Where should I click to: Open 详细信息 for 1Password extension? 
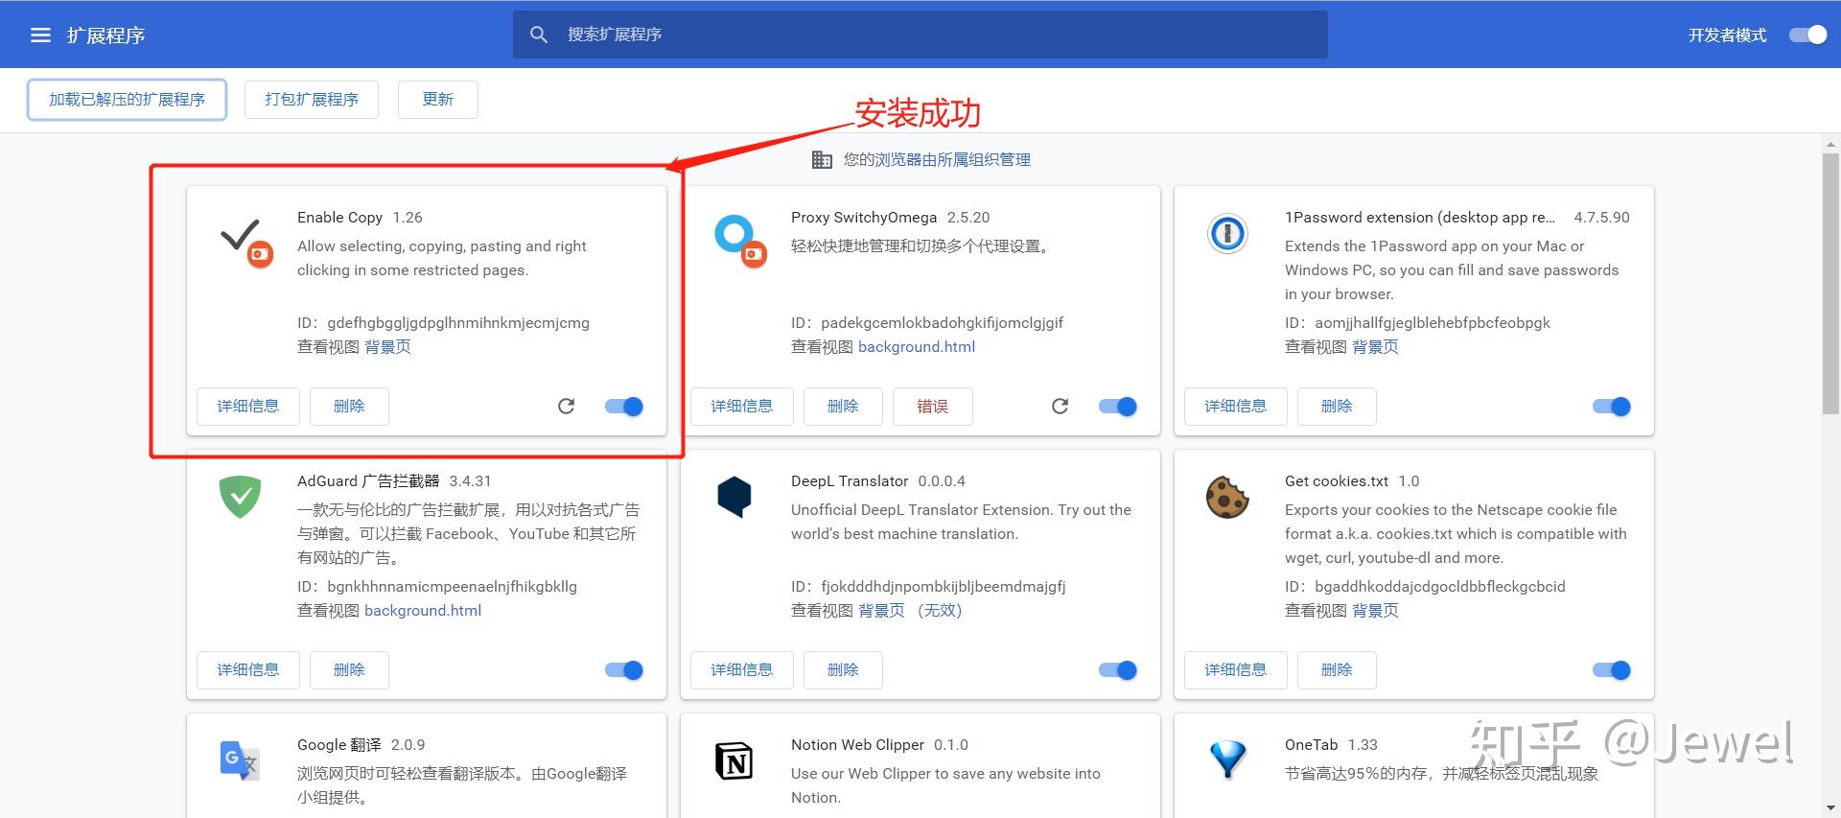[x=1236, y=407]
